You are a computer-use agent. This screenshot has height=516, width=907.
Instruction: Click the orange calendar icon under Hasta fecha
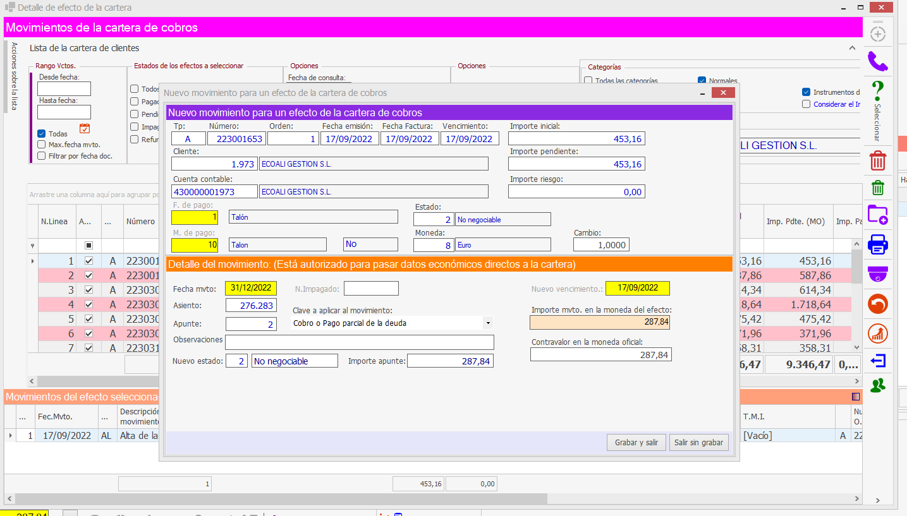pyautogui.click(x=85, y=129)
